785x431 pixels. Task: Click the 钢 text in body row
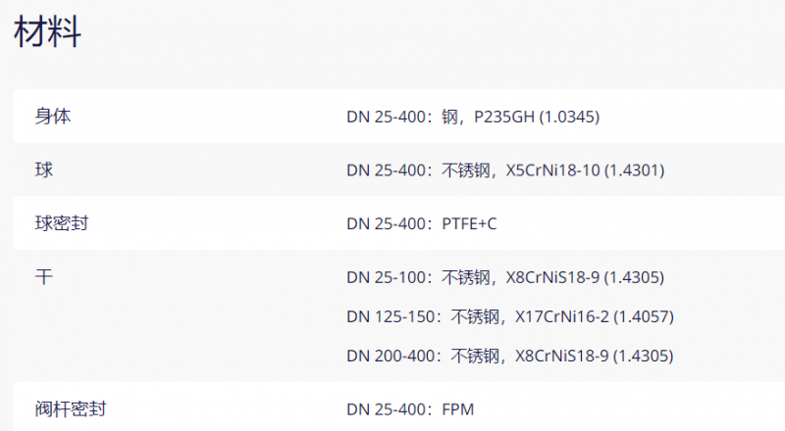(449, 117)
